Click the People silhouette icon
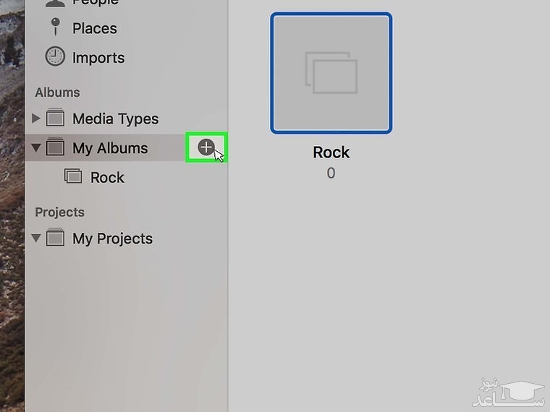Screen dimensions: 550x412 point(55,3)
